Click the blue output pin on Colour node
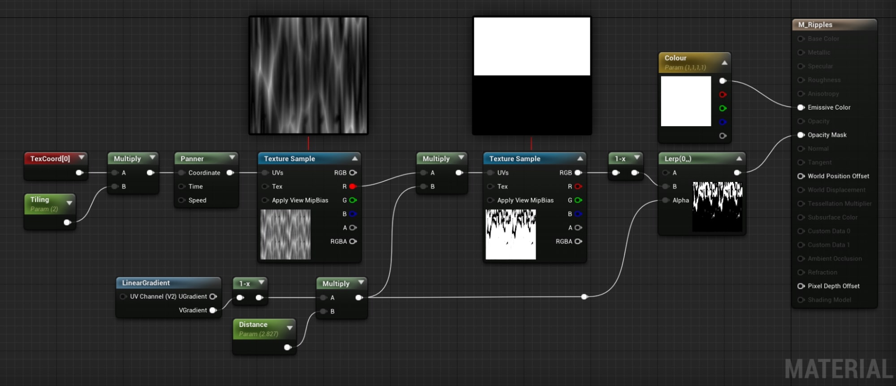Viewport: 896px width, 386px height. pyautogui.click(x=723, y=122)
